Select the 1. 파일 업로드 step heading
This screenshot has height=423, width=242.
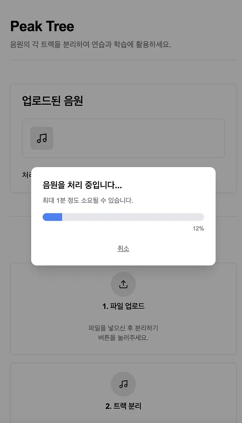(123, 306)
